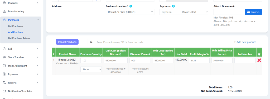Click Unit Cost Before Tax field
Viewport: 270px width, 99px height.
pos(163,61)
